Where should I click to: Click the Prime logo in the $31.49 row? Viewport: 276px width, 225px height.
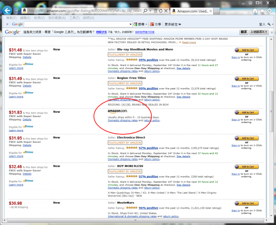[28, 92]
